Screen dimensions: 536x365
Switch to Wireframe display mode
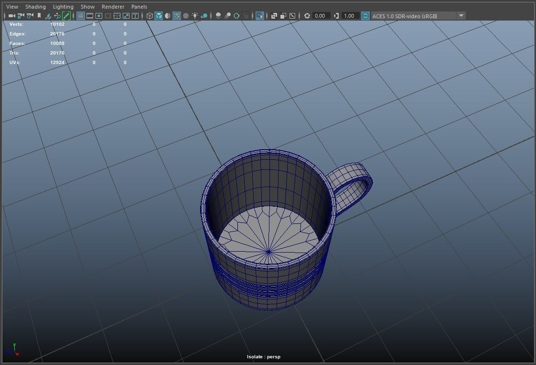click(x=150, y=16)
